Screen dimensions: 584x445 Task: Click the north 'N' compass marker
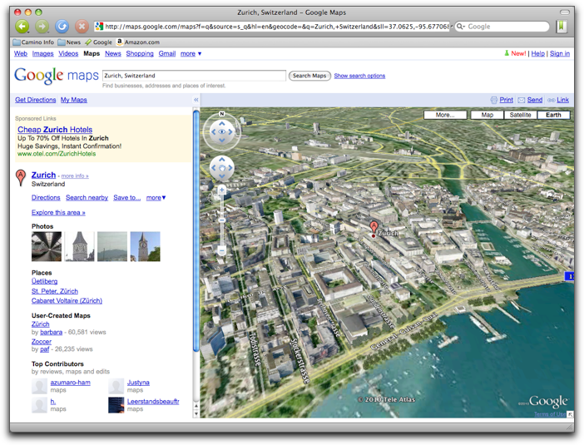(x=222, y=114)
